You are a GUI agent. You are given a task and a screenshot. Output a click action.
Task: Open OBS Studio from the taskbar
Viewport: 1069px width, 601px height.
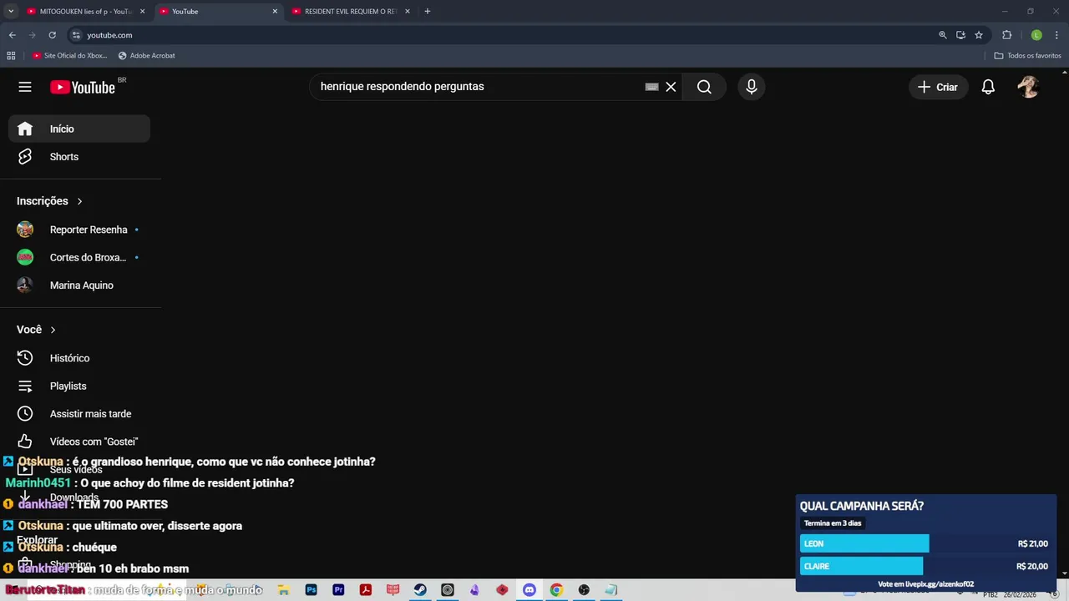(584, 590)
